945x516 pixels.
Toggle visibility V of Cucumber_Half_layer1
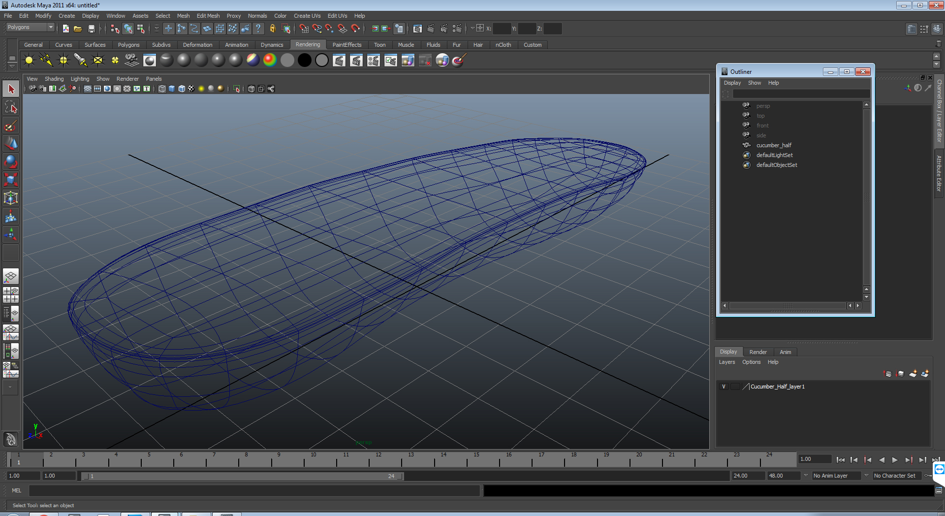[x=724, y=387]
